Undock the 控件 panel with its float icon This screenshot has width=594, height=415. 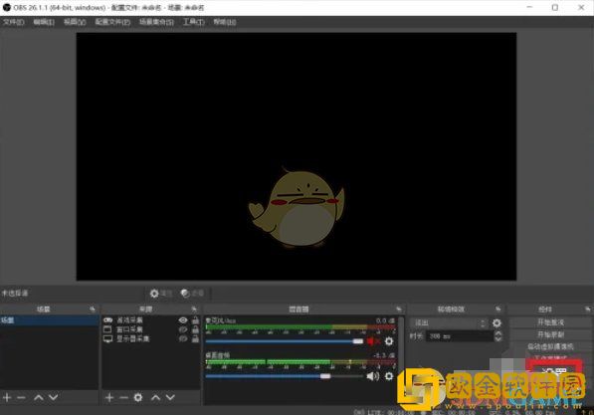click(x=588, y=310)
